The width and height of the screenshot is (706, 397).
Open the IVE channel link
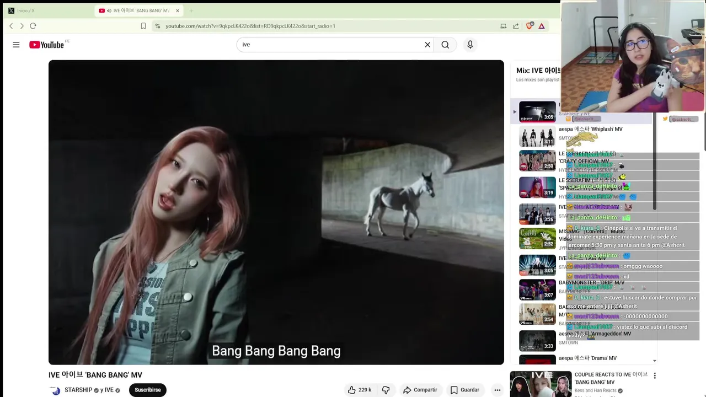click(109, 390)
